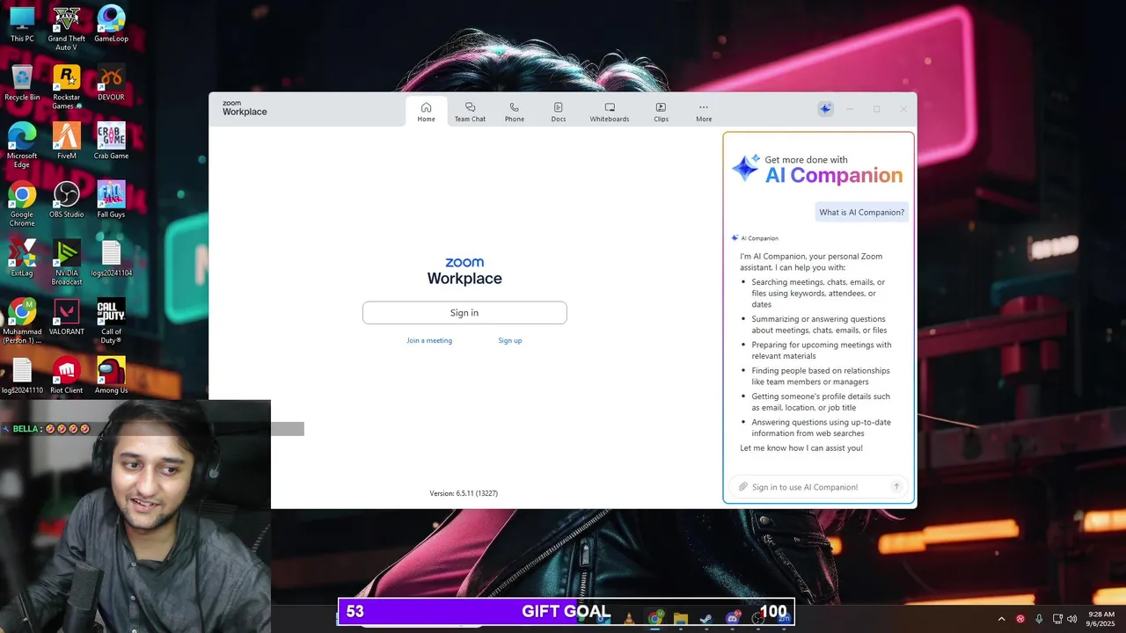
Task: Select the GameLoop desktop shortcut
Action: tap(111, 25)
